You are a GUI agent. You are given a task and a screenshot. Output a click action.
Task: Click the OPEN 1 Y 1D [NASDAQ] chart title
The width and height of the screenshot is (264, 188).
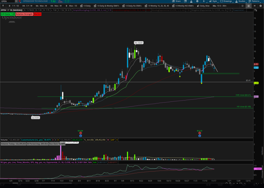pos(12,10)
